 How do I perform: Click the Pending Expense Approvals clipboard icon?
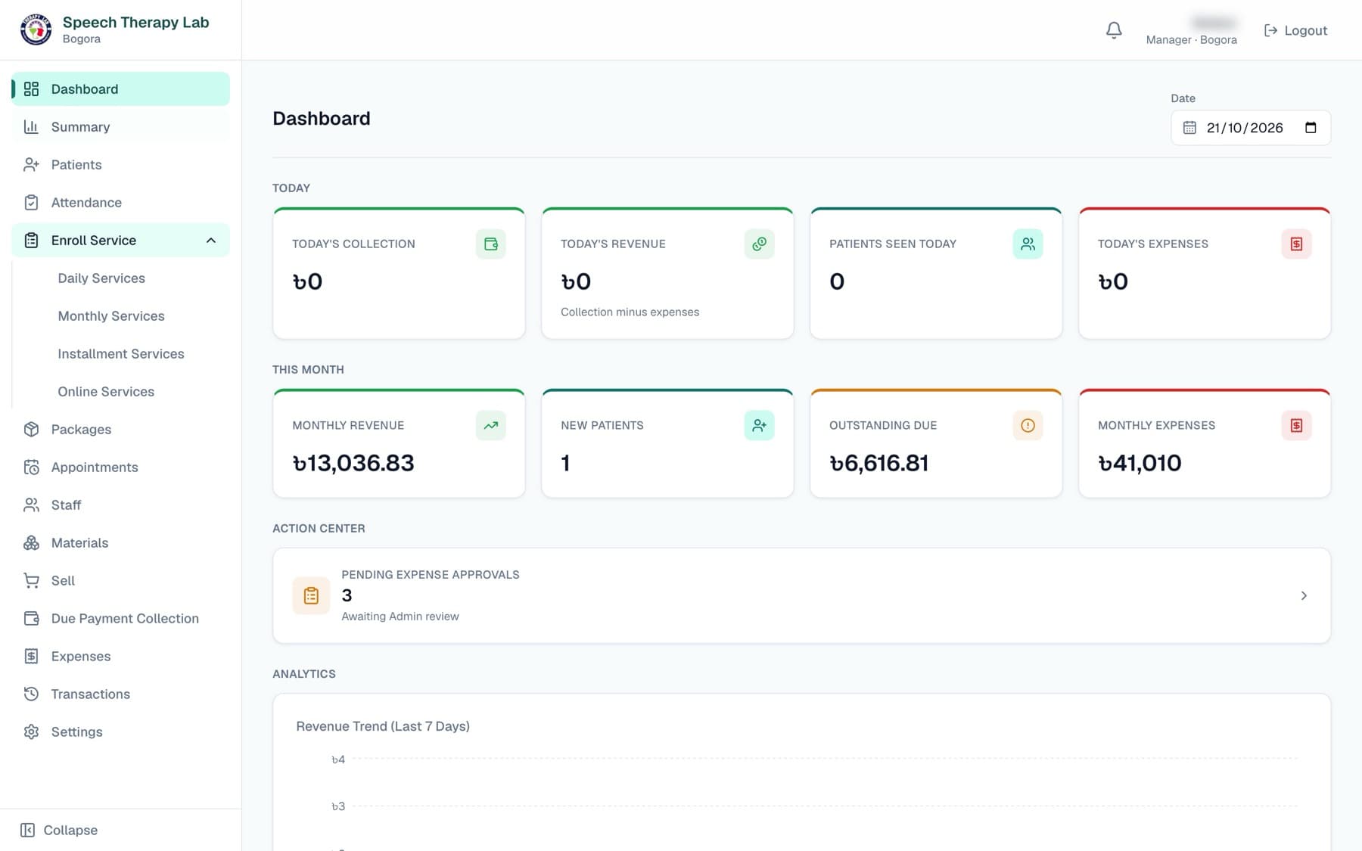(311, 595)
